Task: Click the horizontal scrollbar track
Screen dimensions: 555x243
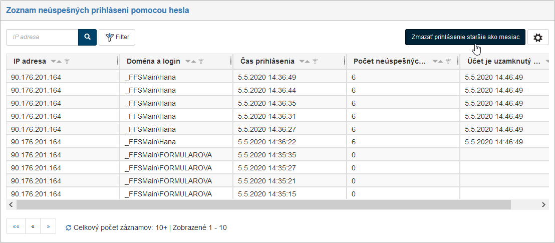Action: coord(525,204)
